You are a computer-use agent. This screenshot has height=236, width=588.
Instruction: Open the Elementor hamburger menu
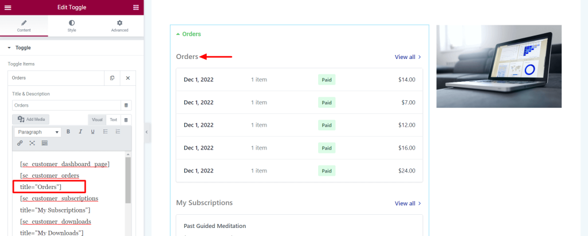click(x=7, y=7)
